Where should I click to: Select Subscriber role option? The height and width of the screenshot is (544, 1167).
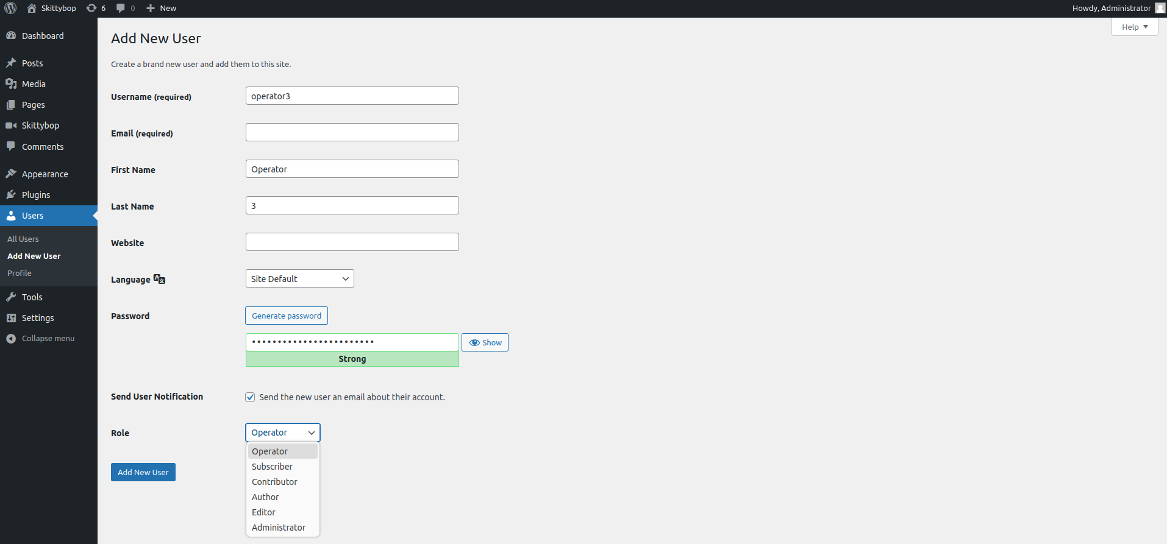tap(282, 467)
